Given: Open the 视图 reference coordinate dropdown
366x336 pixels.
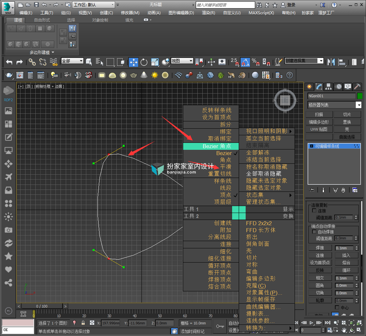Looking at the screenshot, I should click(x=182, y=61).
